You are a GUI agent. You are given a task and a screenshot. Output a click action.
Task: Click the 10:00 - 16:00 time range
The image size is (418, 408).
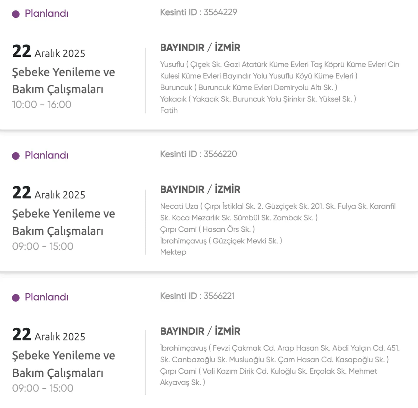tap(41, 104)
